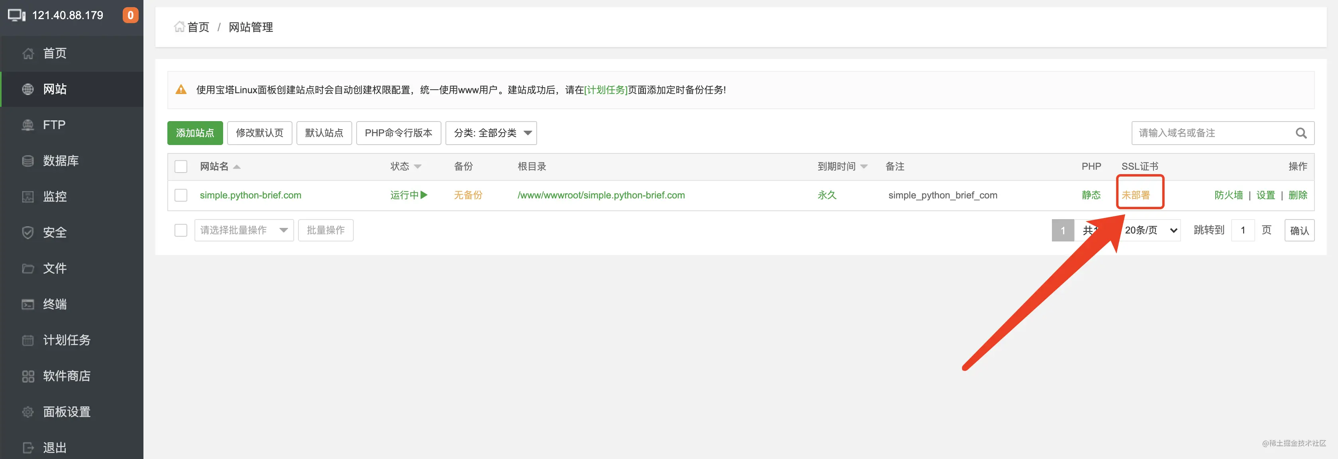Open the 20条/页 page size selector
The image size is (1338, 459).
pyautogui.click(x=1150, y=230)
